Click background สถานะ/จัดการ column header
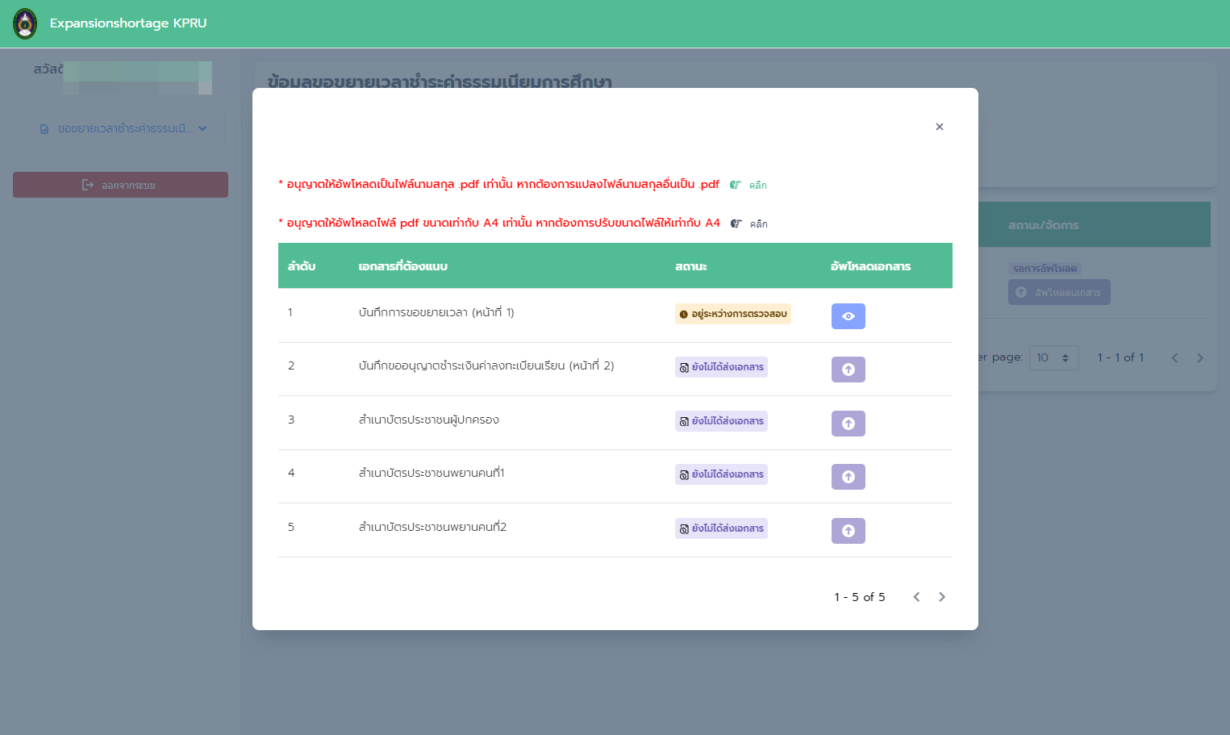Screen dimensions: 1230x735 point(1043,225)
